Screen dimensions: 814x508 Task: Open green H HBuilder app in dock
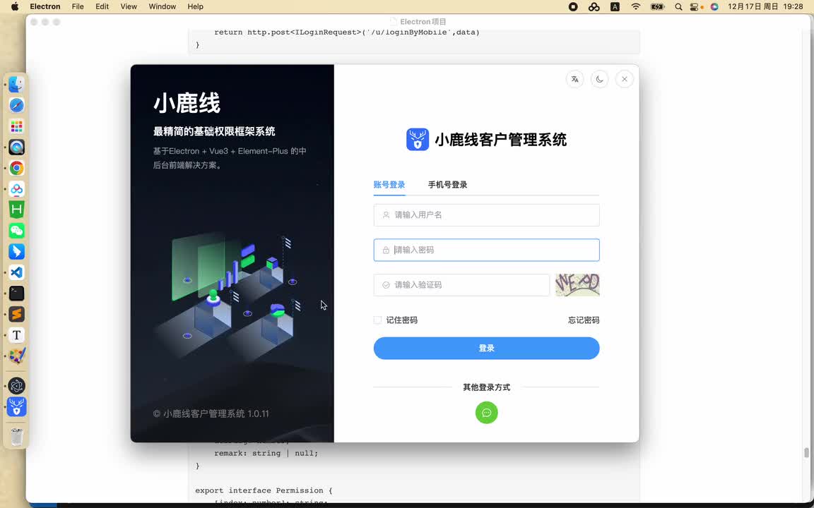coord(17,210)
